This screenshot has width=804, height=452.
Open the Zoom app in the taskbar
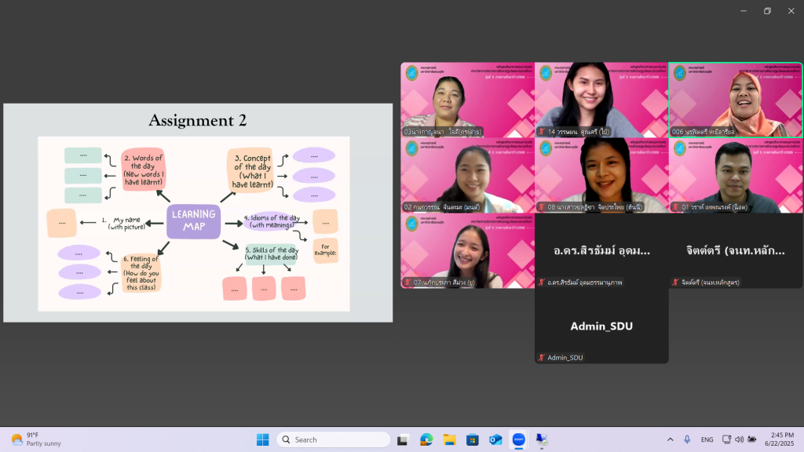point(518,439)
